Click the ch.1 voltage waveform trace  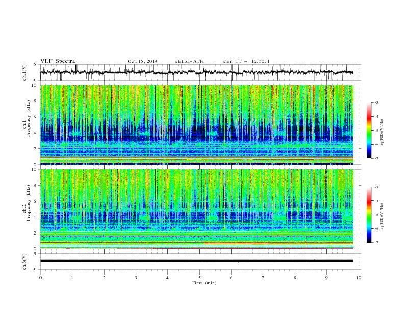click(x=196, y=72)
